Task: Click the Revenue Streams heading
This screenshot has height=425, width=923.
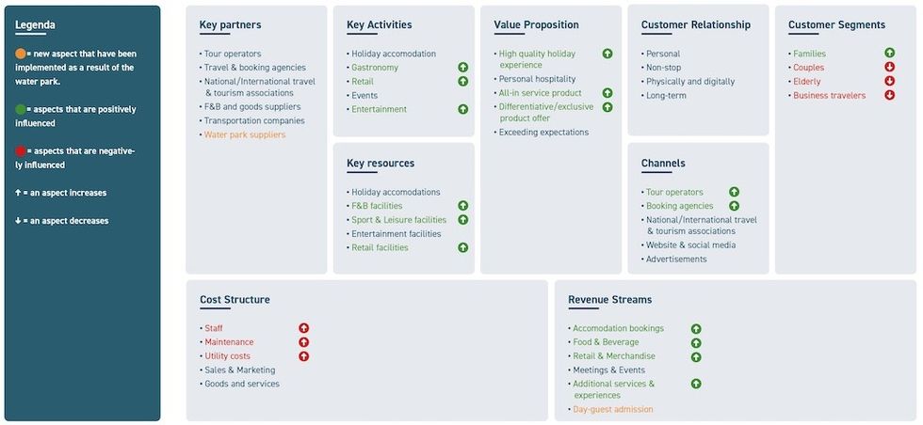Action: click(x=609, y=300)
